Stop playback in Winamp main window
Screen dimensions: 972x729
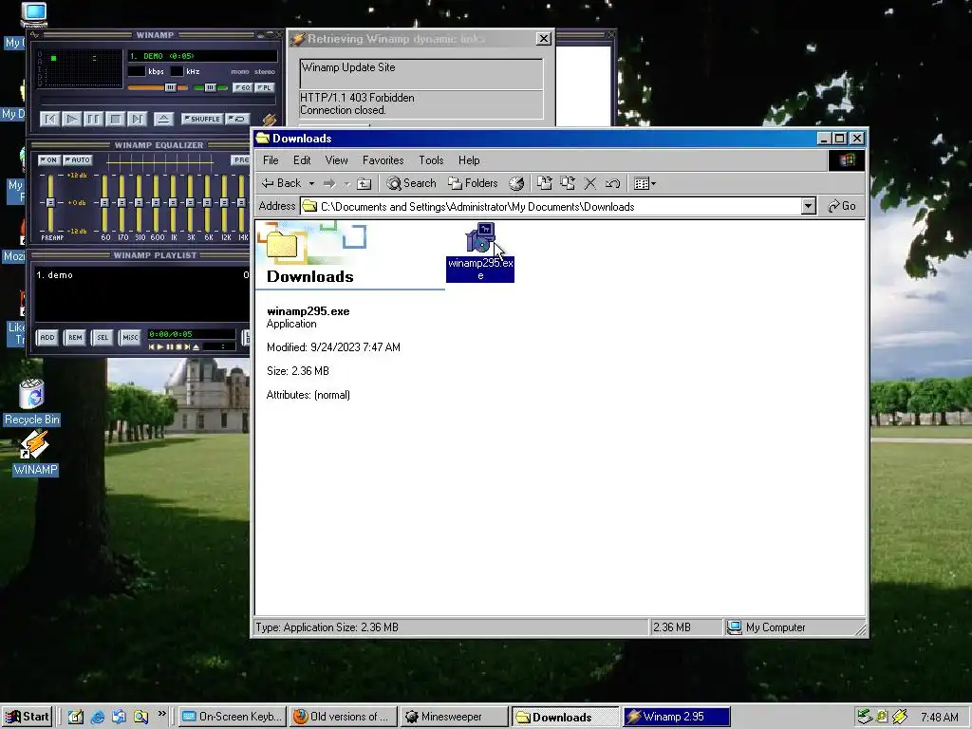(x=115, y=119)
